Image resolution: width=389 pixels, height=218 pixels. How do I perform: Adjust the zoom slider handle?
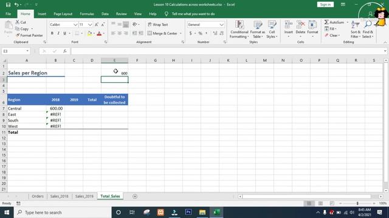(357, 203)
